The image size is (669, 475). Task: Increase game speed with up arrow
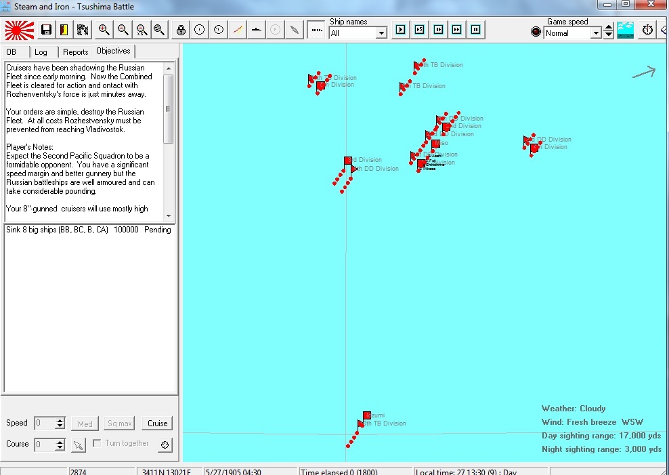coord(609,28)
